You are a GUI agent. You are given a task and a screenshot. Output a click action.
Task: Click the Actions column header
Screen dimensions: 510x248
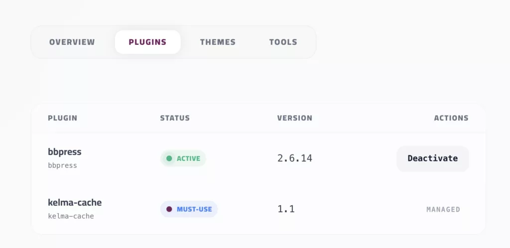click(451, 118)
